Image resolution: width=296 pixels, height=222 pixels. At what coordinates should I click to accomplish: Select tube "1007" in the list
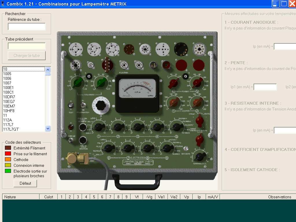(x=24, y=83)
